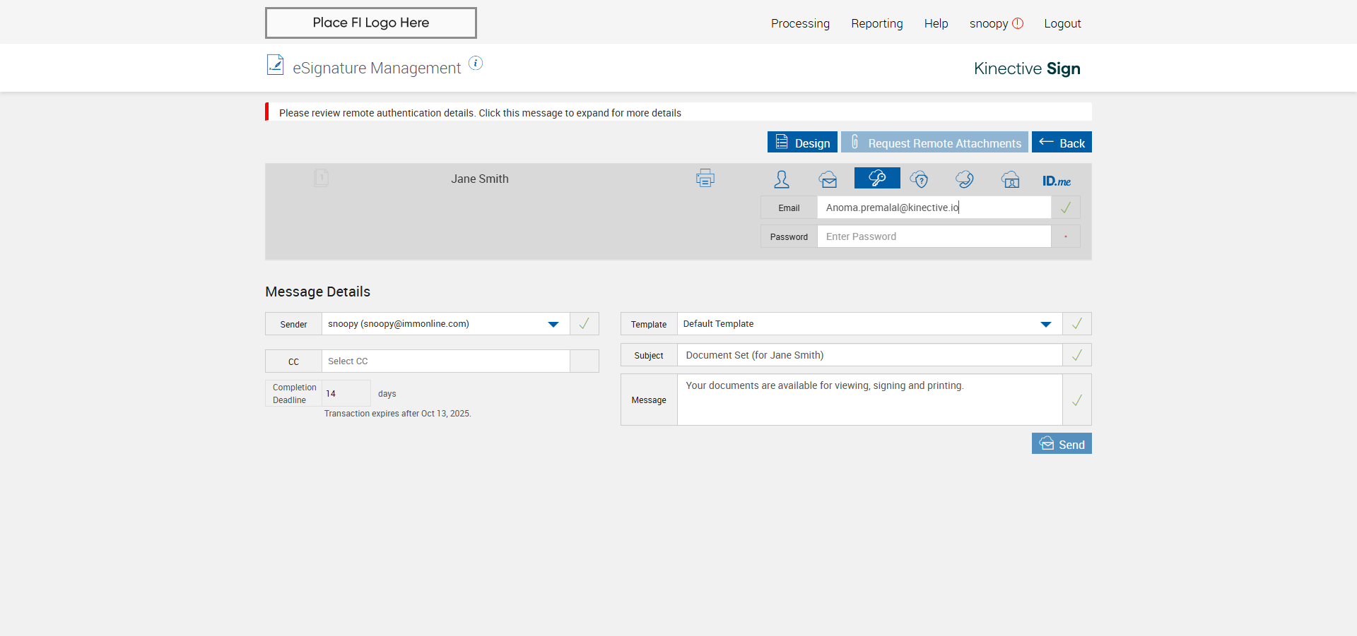Select the in-person signer silhouette icon
This screenshot has width=1357, height=636.
781,179
